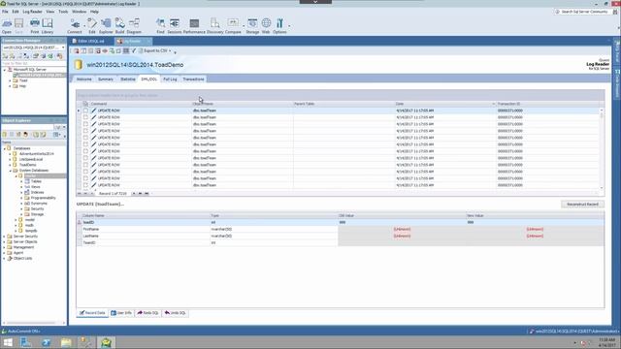Viewport: 621px width, 349px height.
Task: Click the Find toolbar icon
Action: pyautogui.click(x=160, y=26)
